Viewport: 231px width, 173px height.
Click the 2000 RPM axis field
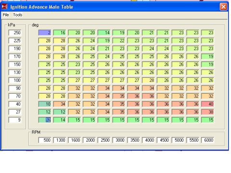coord(89,140)
